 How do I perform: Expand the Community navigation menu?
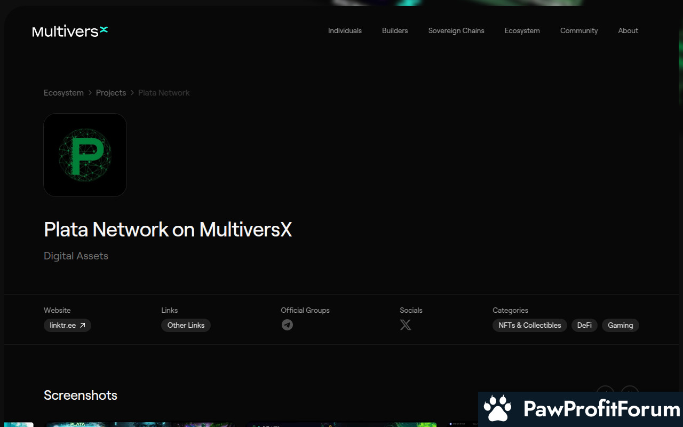point(579,31)
